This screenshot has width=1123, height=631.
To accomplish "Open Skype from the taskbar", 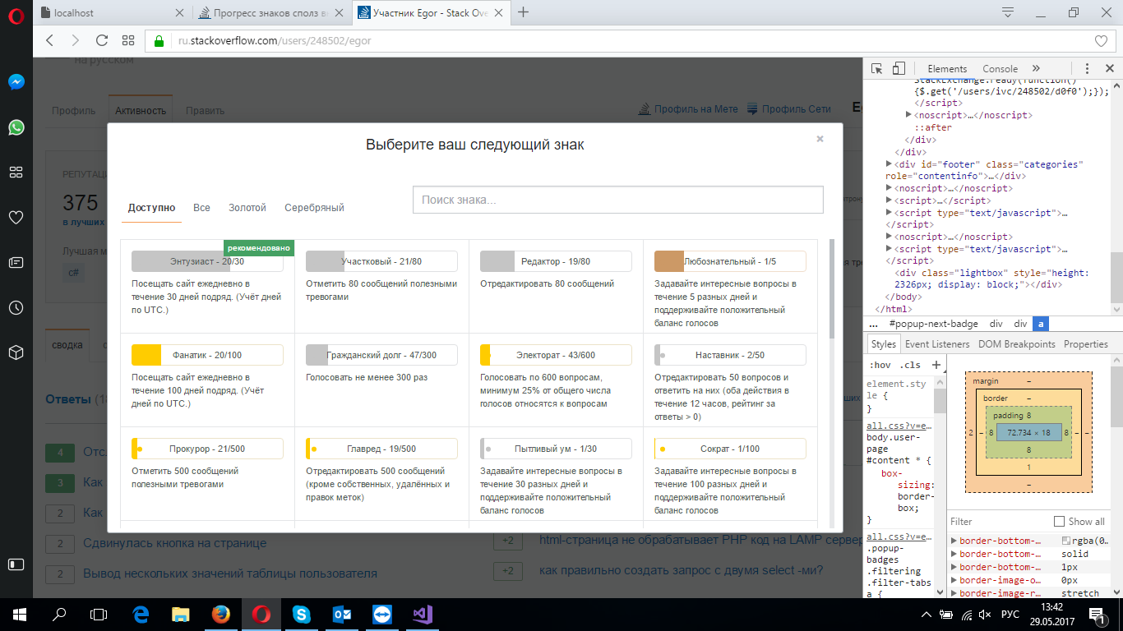I will tap(301, 614).
